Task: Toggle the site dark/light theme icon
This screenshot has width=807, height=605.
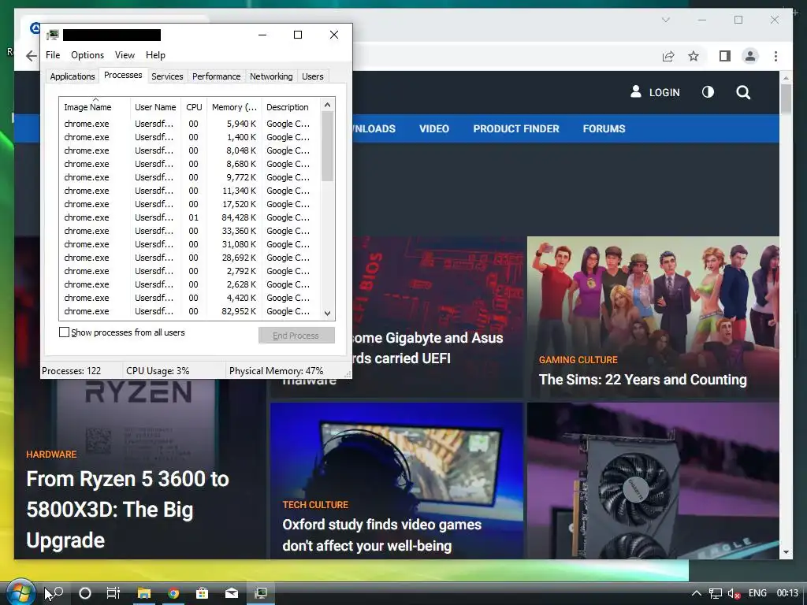Action: pyautogui.click(x=708, y=92)
